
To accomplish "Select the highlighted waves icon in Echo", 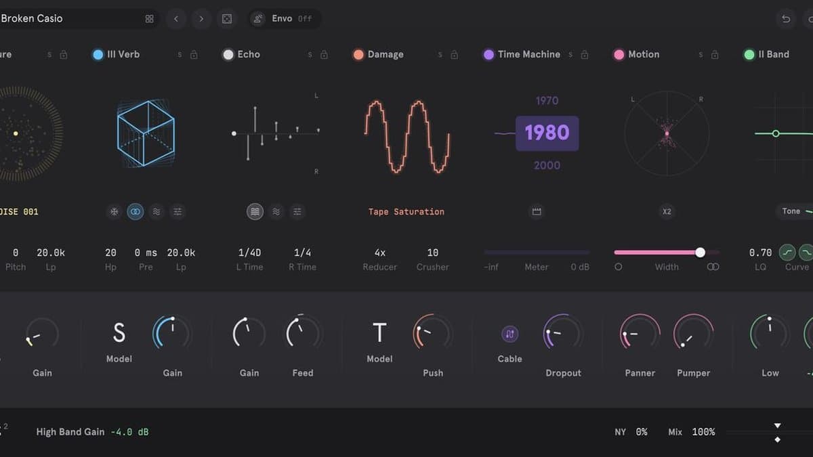I will pos(255,212).
